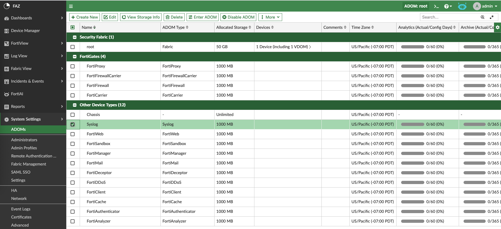The width and height of the screenshot is (501, 229).
Task: Collapse the Security Fabric group
Action: (75, 37)
